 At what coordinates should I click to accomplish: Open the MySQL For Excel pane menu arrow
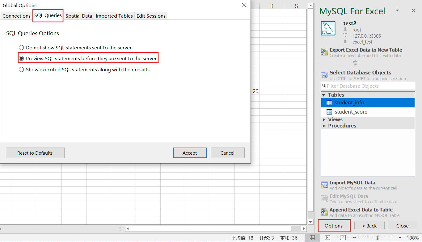(398, 11)
